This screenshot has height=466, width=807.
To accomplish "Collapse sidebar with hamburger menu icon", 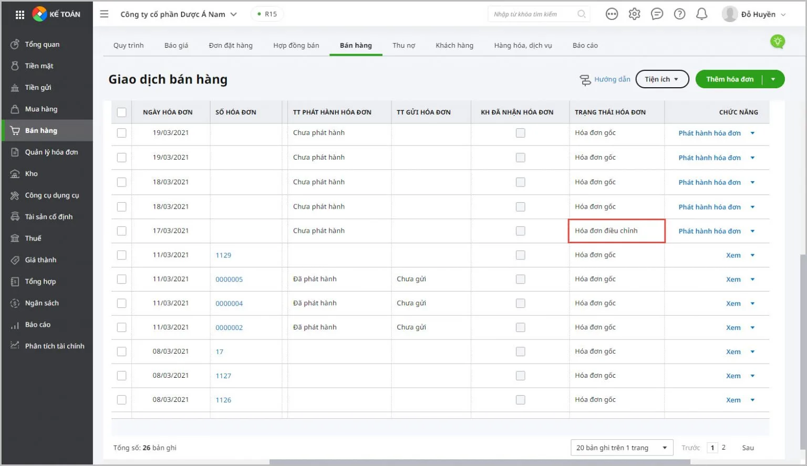I will click(x=104, y=14).
